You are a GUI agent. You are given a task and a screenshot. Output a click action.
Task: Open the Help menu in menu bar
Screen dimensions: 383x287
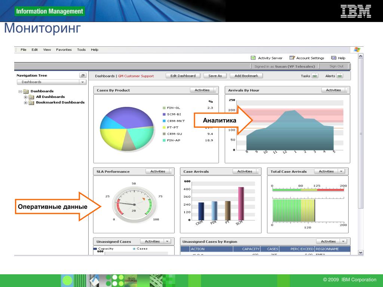pos(95,50)
